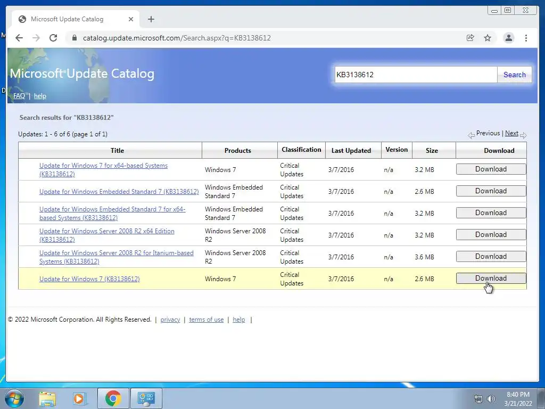This screenshot has width=545, height=409.
Task: Open the Chrome three-dot menu
Action: click(526, 38)
